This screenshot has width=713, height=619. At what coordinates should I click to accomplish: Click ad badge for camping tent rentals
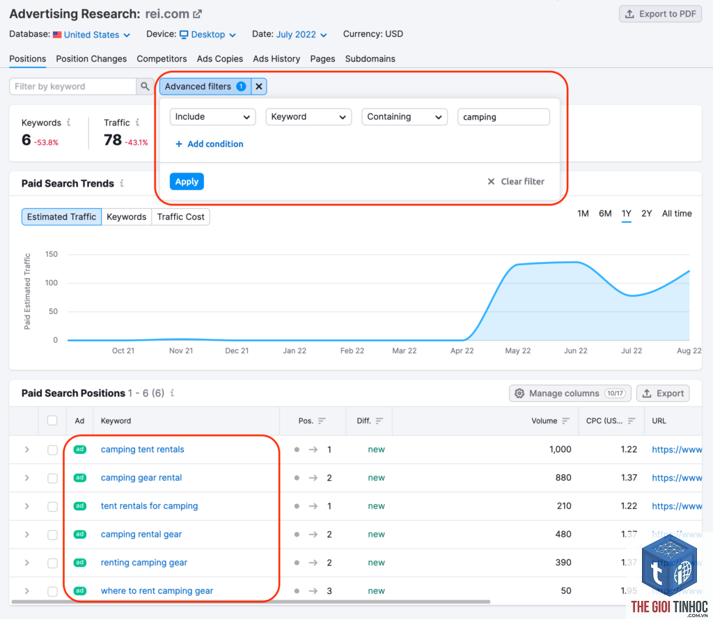[x=80, y=449]
